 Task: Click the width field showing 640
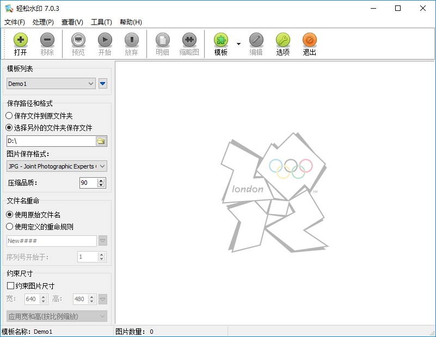32,299
